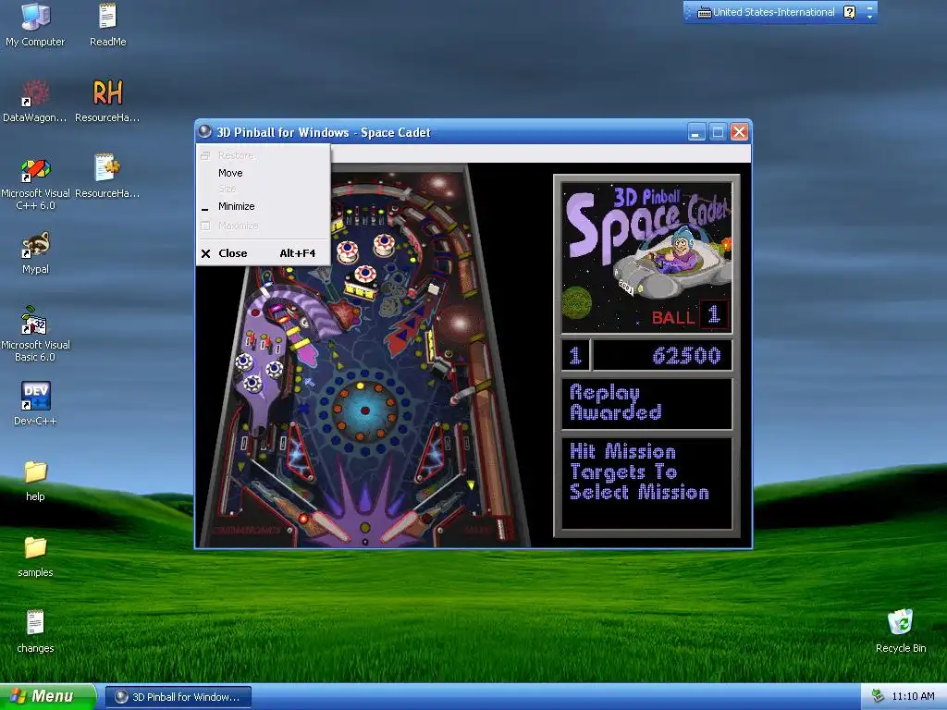Choose Close Alt+F4 from system menu
Viewport: 947px width, 710px height.
[x=263, y=253]
